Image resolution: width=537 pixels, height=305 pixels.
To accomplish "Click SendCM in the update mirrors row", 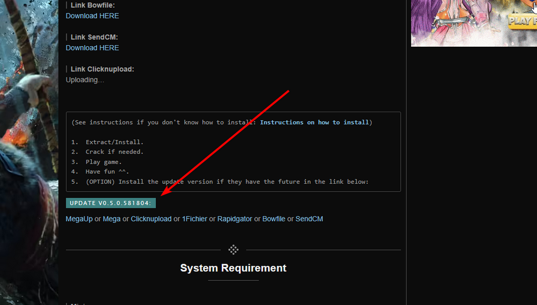I will click(309, 219).
